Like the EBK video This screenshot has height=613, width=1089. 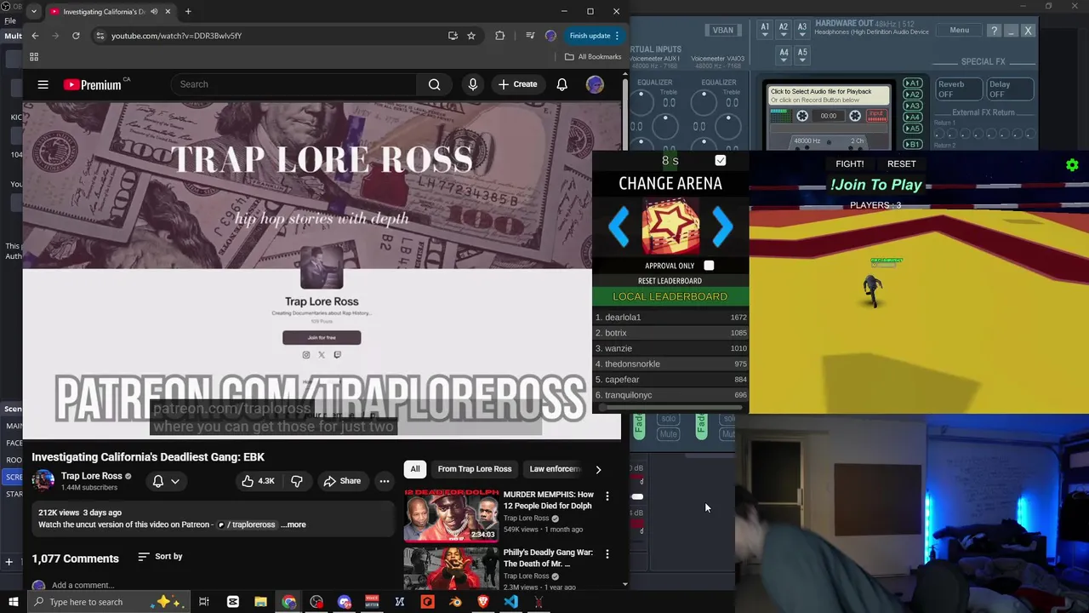click(258, 481)
